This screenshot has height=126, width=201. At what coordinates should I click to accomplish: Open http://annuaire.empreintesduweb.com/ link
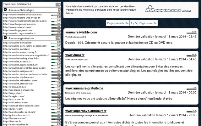tap(24, 68)
